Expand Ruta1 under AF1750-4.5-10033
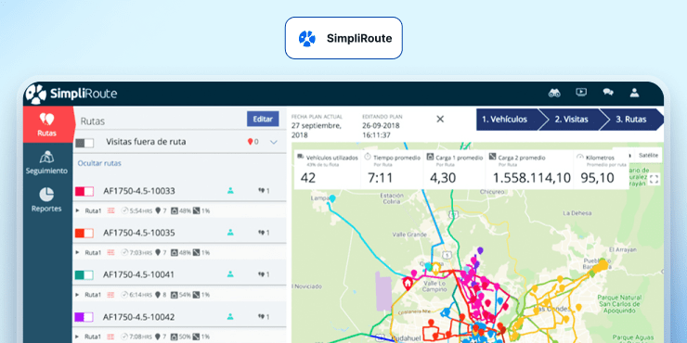Viewport: 687px width, 343px height. coord(78,210)
